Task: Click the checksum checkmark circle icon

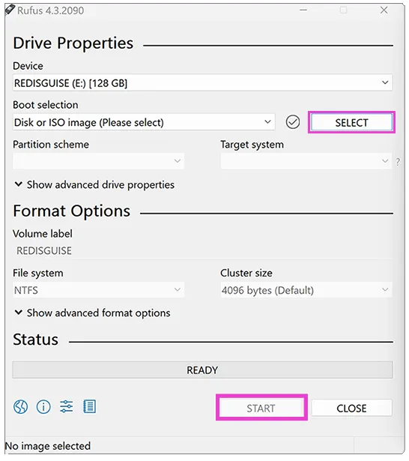Action: point(293,122)
